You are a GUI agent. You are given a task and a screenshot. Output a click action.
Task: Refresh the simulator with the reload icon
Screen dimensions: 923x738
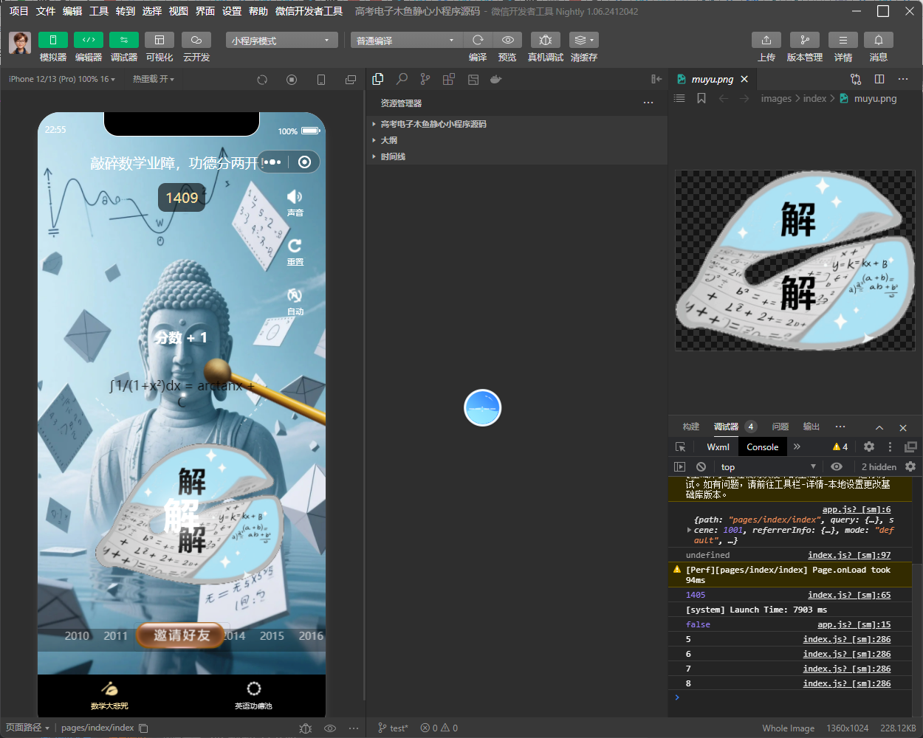click(262, 80)
